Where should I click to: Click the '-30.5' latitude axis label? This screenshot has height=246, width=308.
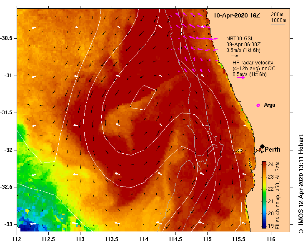tap(6, 38)
